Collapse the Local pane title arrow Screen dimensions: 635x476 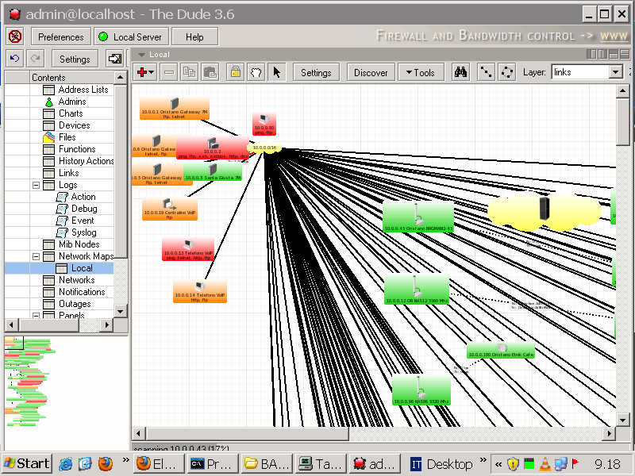[x=141, y=55]
